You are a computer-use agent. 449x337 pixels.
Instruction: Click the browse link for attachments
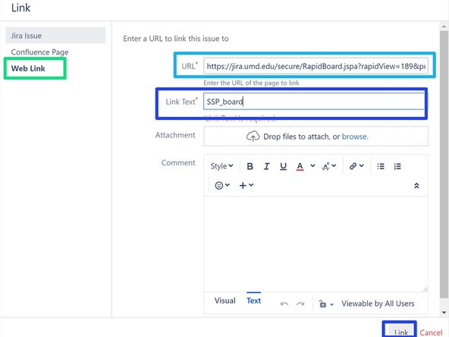[x=355, y=137]
